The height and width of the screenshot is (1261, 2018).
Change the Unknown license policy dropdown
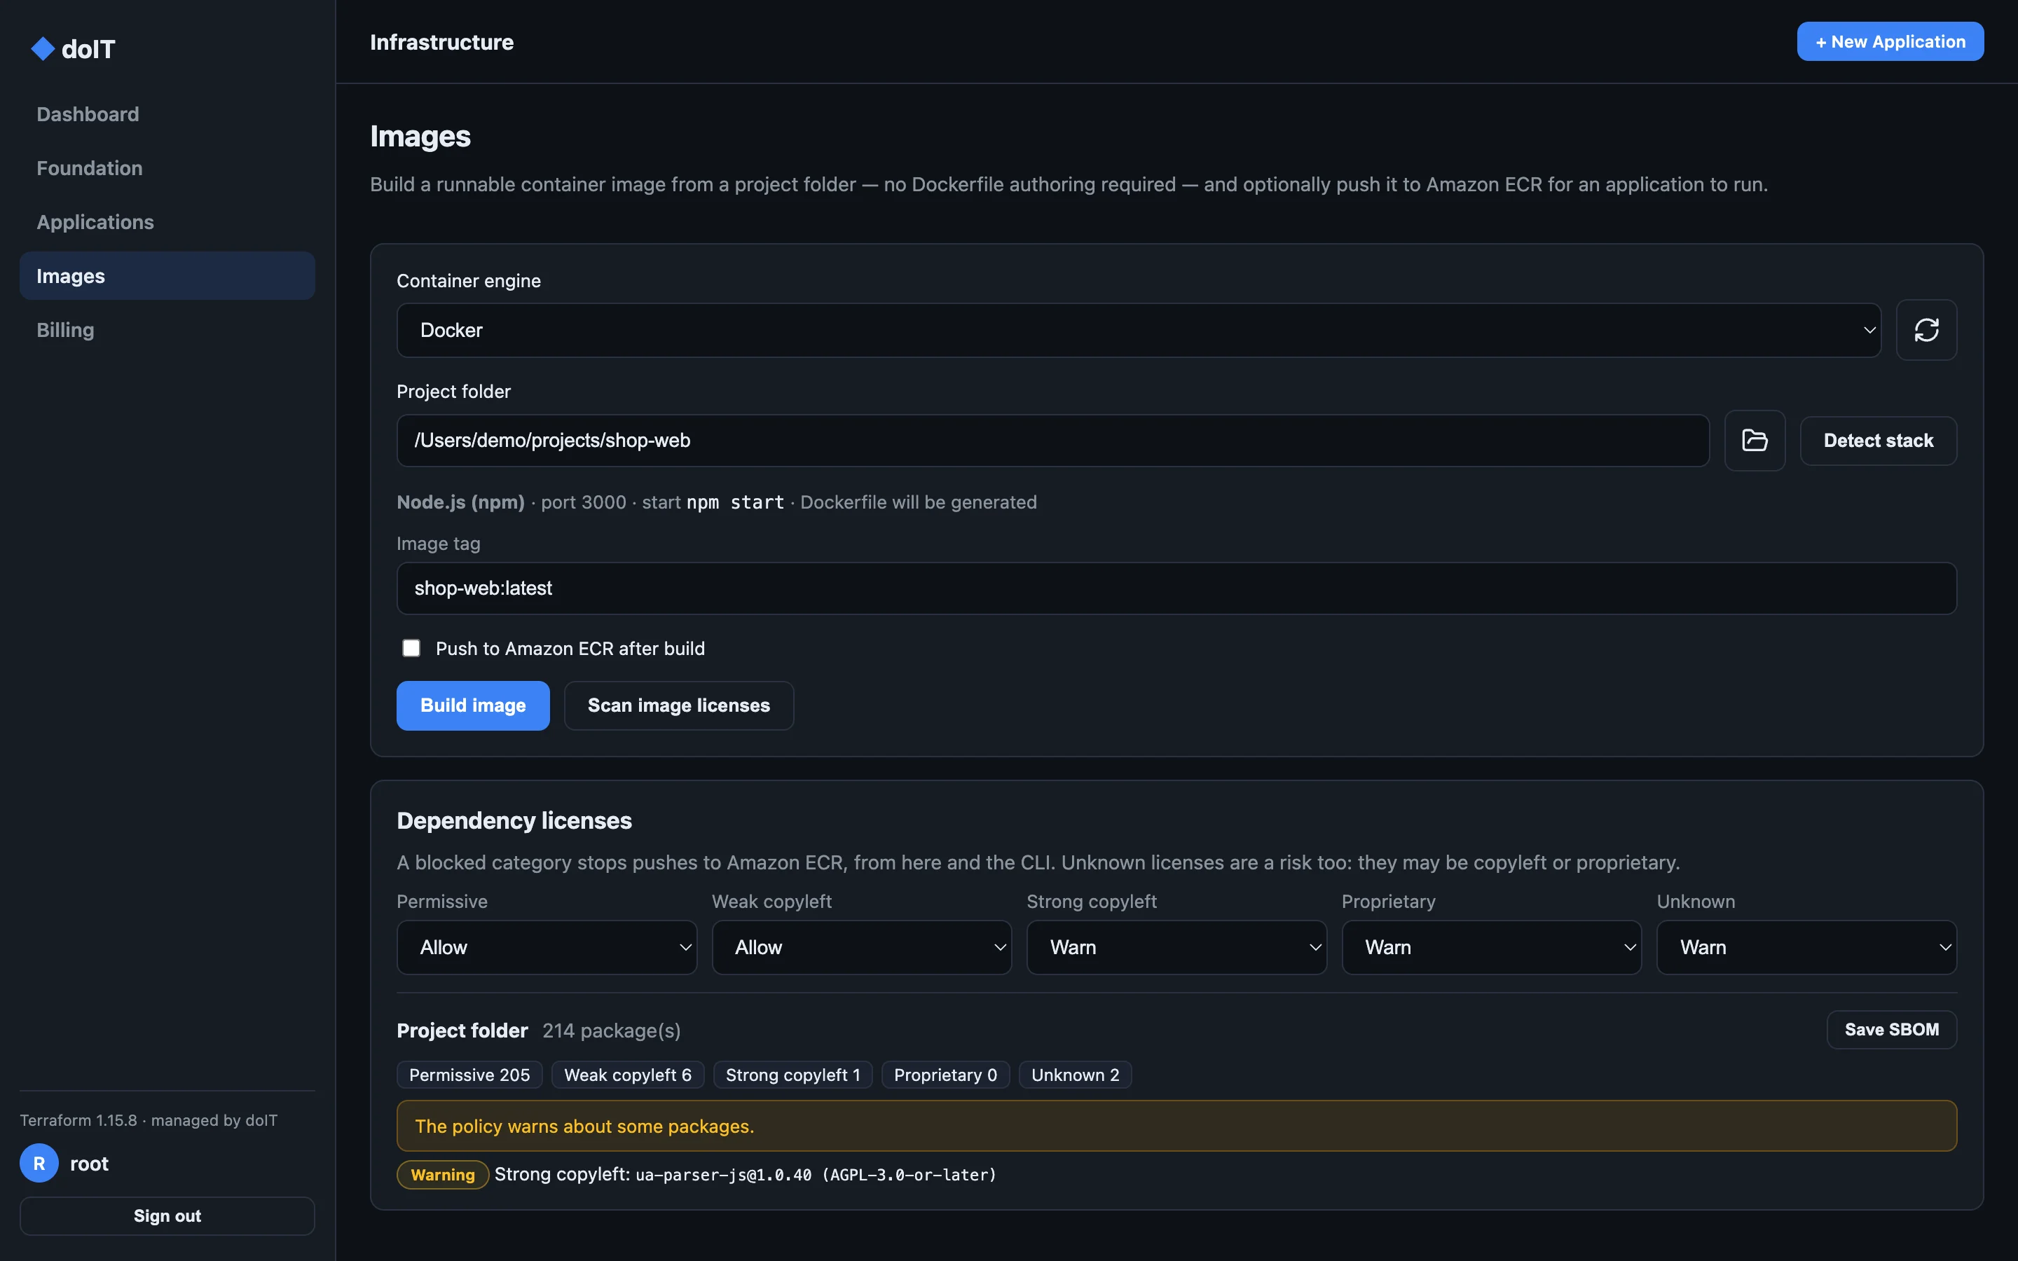pos(1806,947)
